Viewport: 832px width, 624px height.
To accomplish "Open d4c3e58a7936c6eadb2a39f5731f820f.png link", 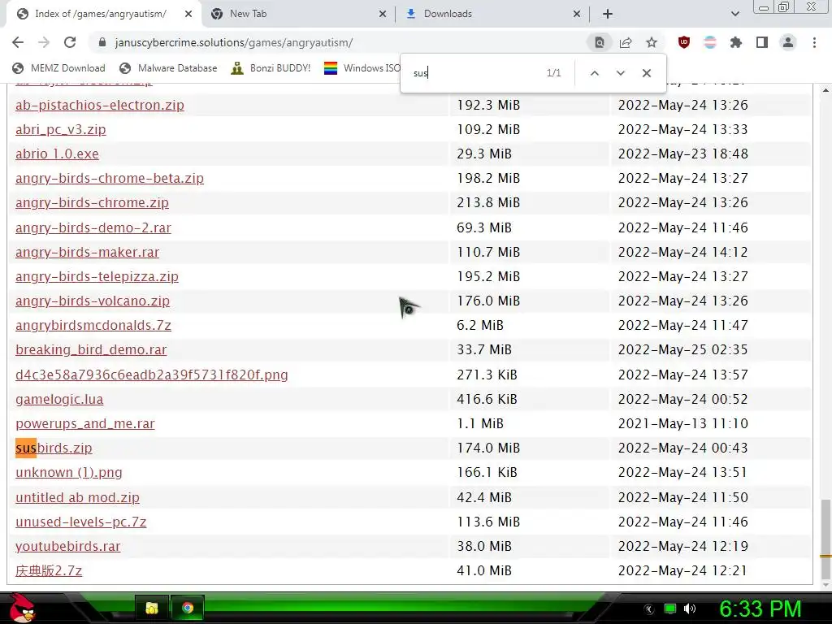I will 151,375.
